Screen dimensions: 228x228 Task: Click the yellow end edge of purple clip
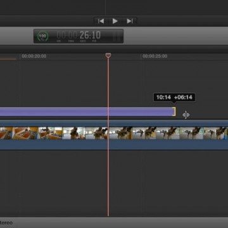174,111
